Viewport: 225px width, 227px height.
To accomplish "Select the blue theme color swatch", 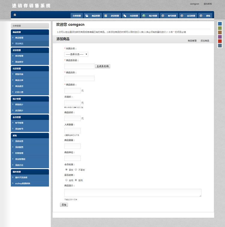I will (220, 24).
